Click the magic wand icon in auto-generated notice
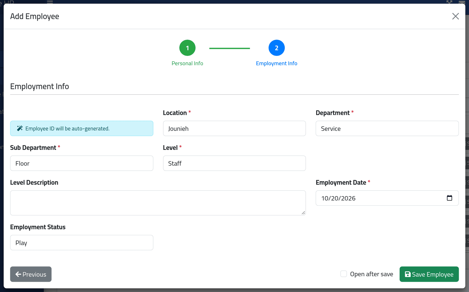 point(20,128)
